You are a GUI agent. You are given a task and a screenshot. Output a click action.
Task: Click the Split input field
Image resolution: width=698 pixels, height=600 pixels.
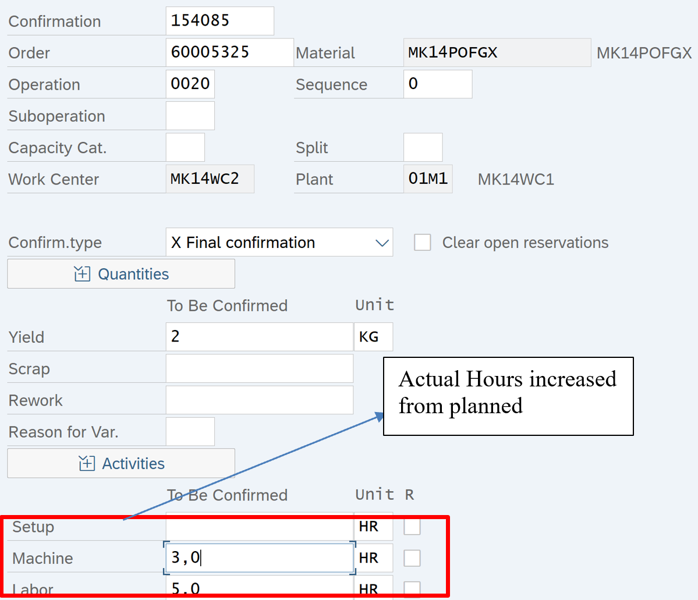[423, 147]
